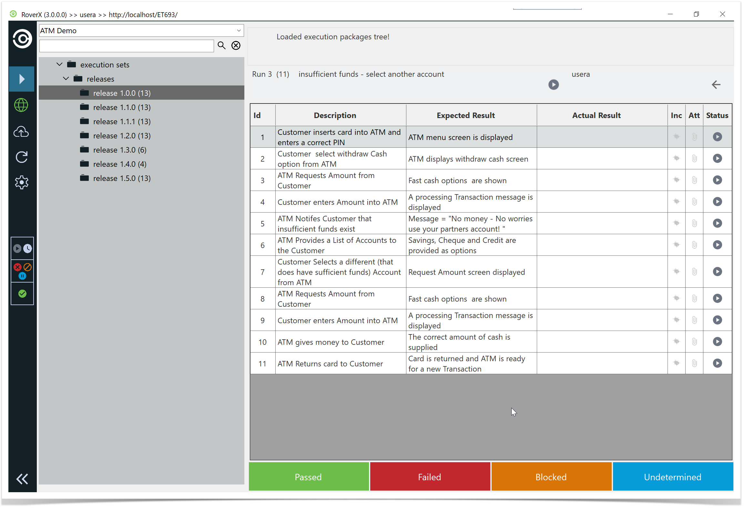Viewport: 745px width, 508px height.
Task: Click the attachment paperclip for step 5
Action: tap(694, 223)
